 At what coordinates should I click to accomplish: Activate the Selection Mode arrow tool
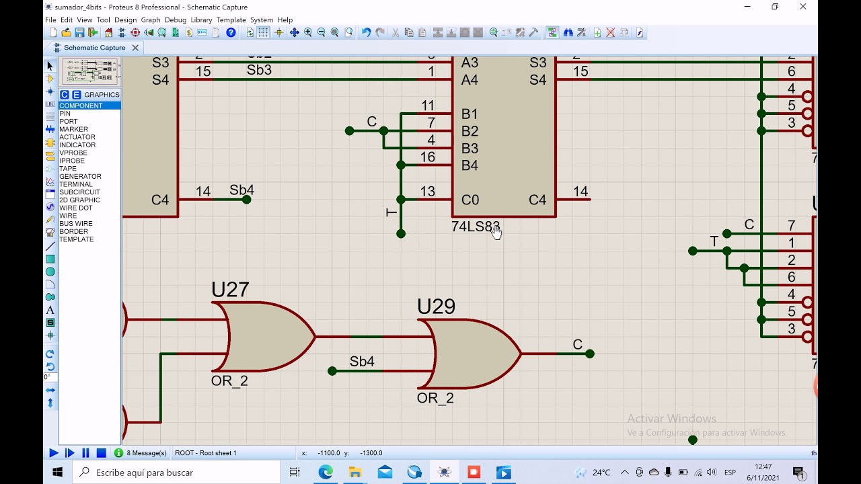coord(50,66)
